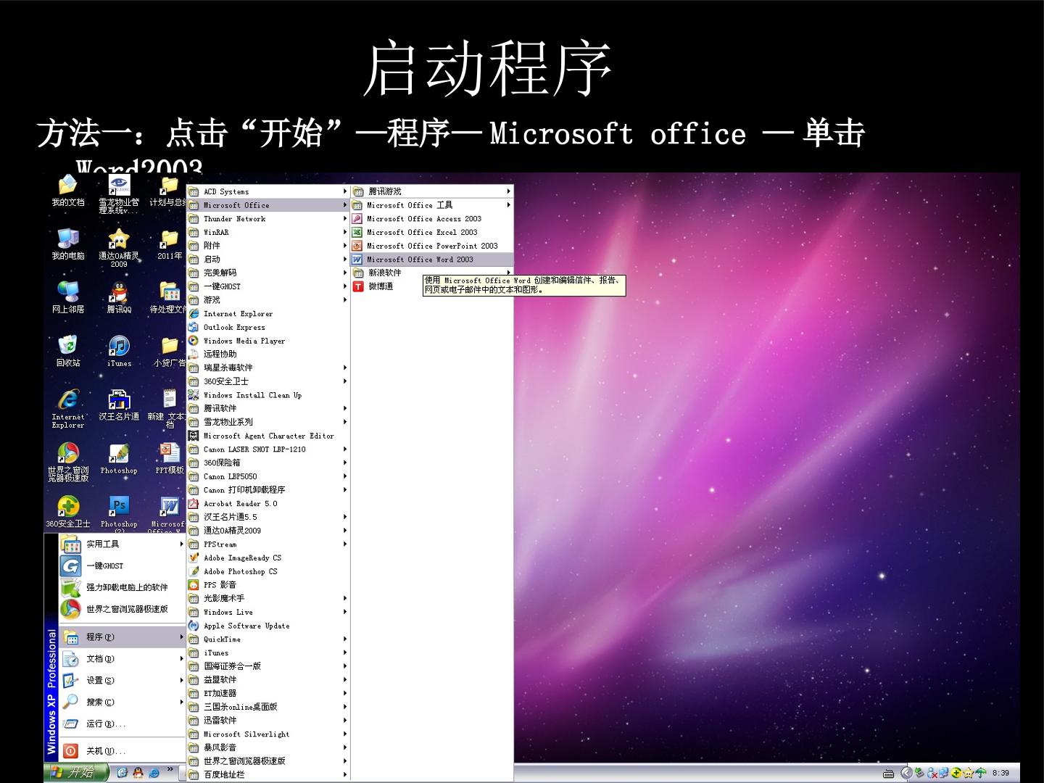This screenshot has width=1044, height=783.
Task: Click the 360安全卫士 desktop shortcut
Action: (68, 512)
